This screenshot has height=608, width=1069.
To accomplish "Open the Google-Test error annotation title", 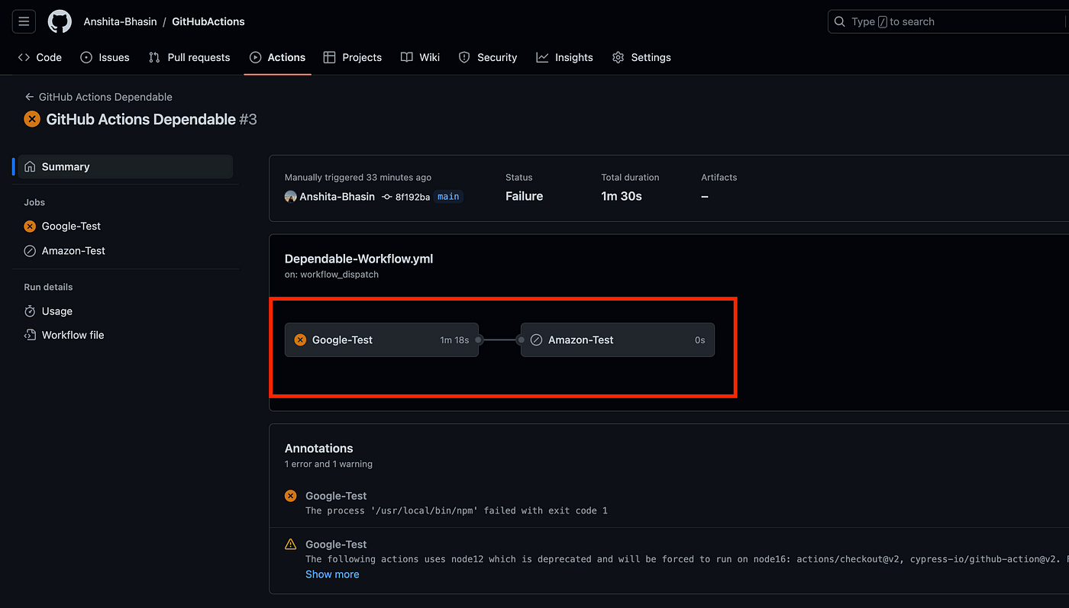I will [x=336, y=496].
